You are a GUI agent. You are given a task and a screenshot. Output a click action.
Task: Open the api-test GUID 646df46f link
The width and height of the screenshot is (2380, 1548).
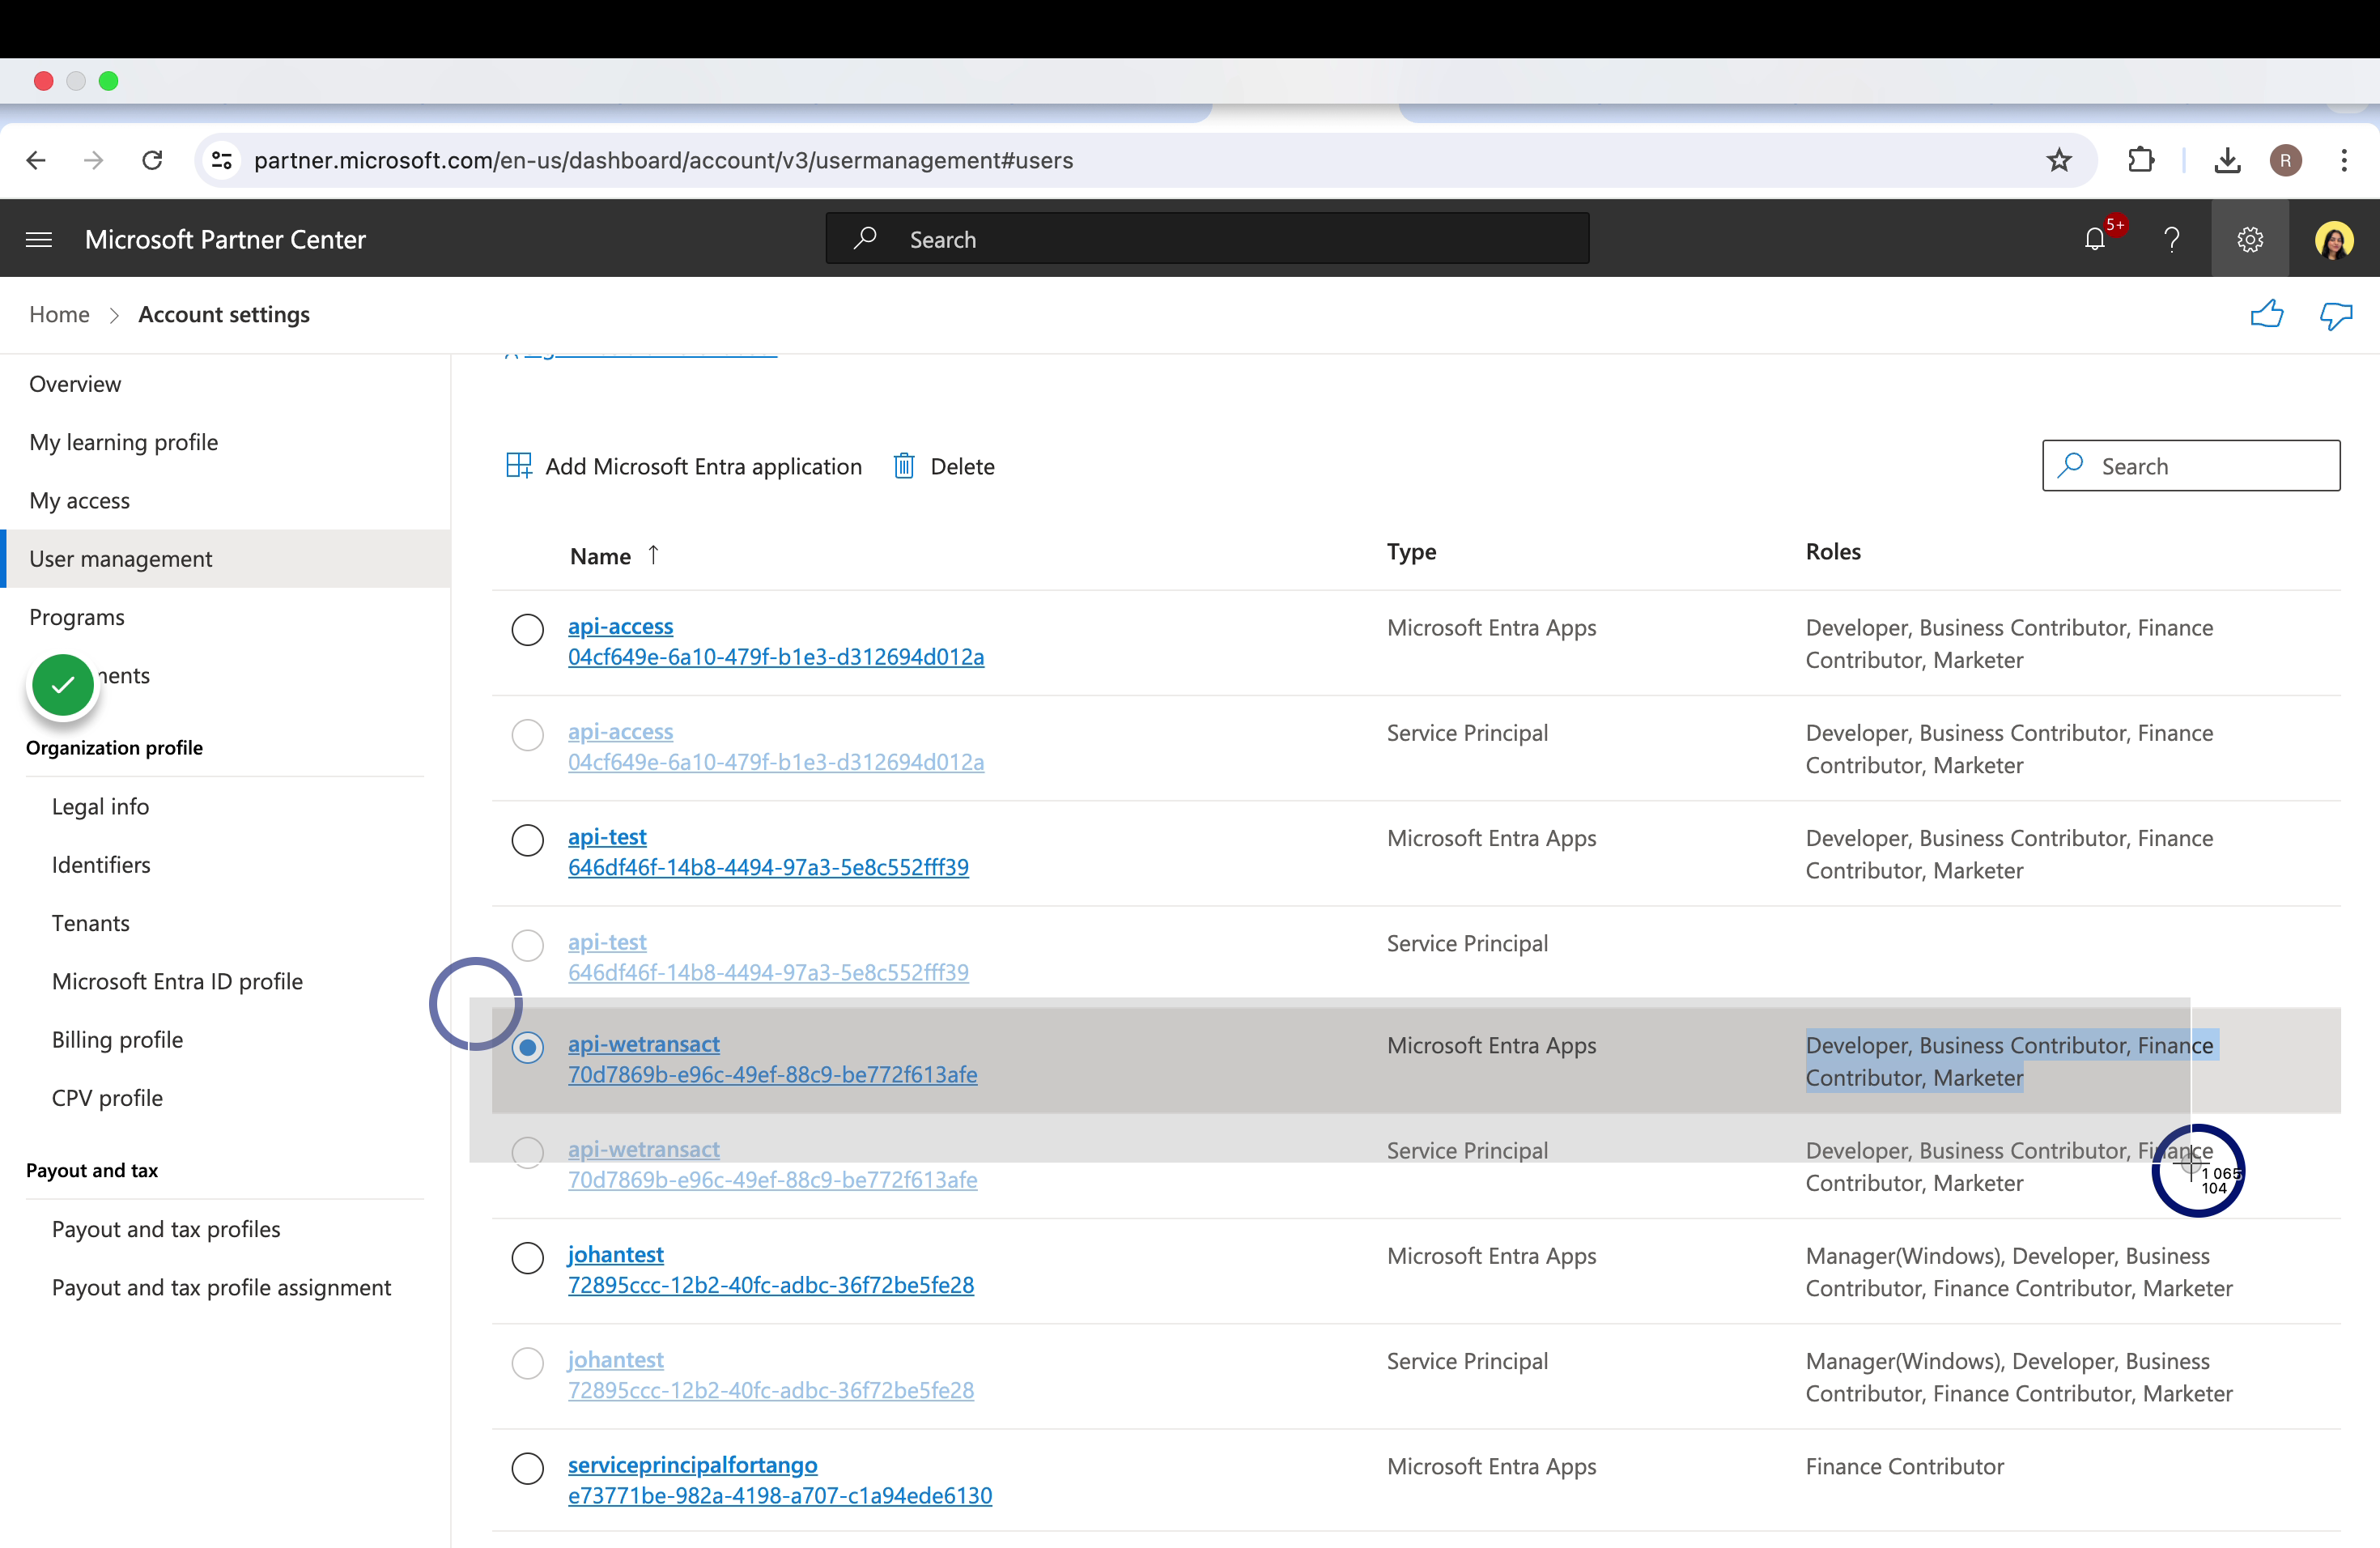point(768,867)
